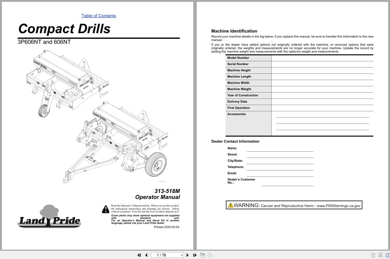This screenshot has width=390, height=259.
Task: Click the go to next view icon
Action: [210, 255]
